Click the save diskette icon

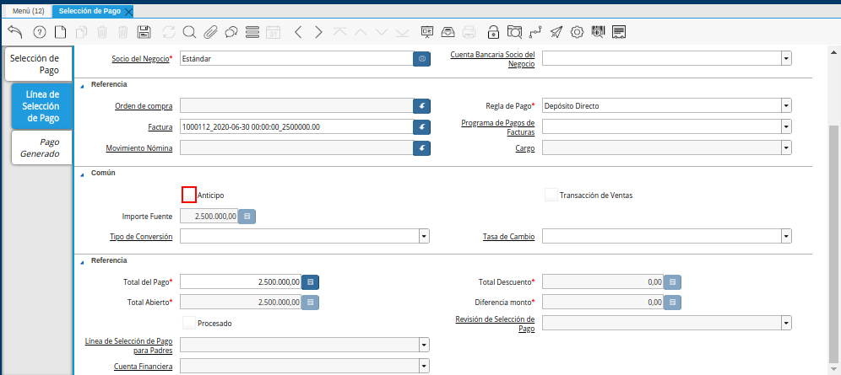pyautogui.click(x=144, y=32)
